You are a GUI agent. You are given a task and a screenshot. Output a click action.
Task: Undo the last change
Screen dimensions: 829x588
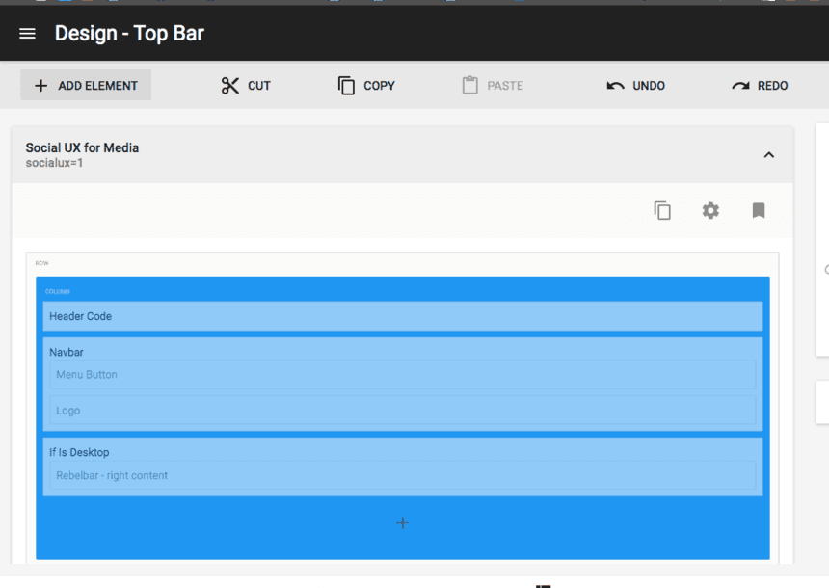635,86
